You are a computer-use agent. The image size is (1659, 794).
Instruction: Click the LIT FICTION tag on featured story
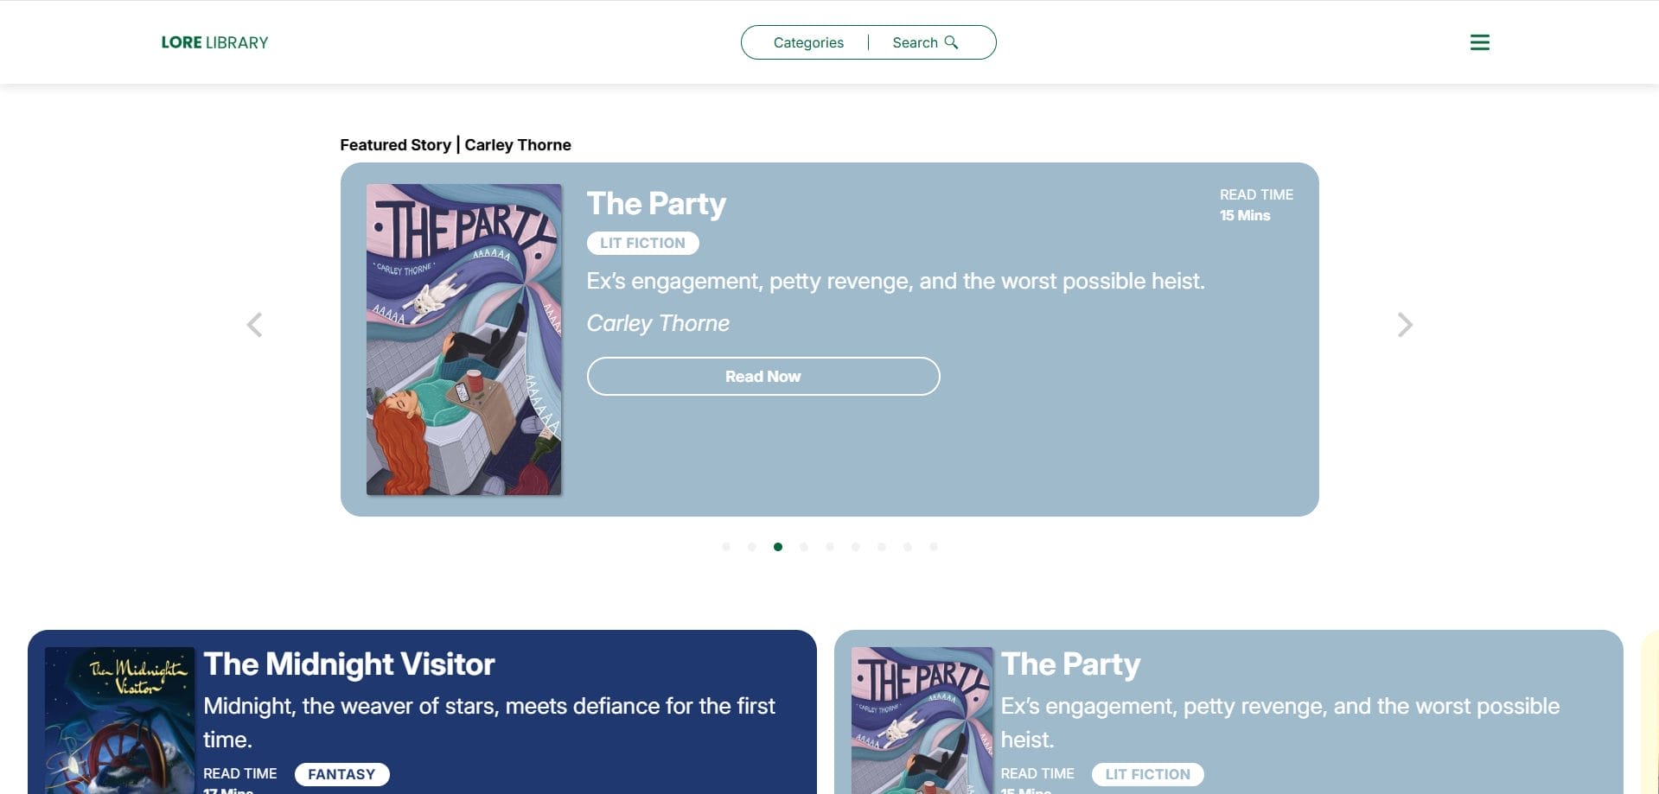642,243
